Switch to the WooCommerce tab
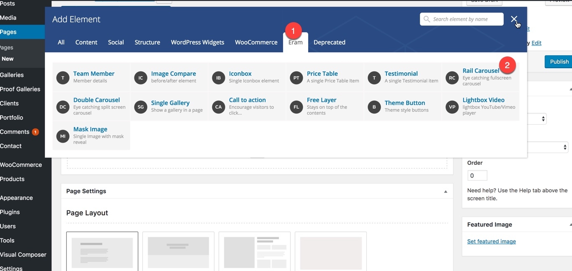Image resolution: width=572 pixels, height=271 pixels. point(256,42)
